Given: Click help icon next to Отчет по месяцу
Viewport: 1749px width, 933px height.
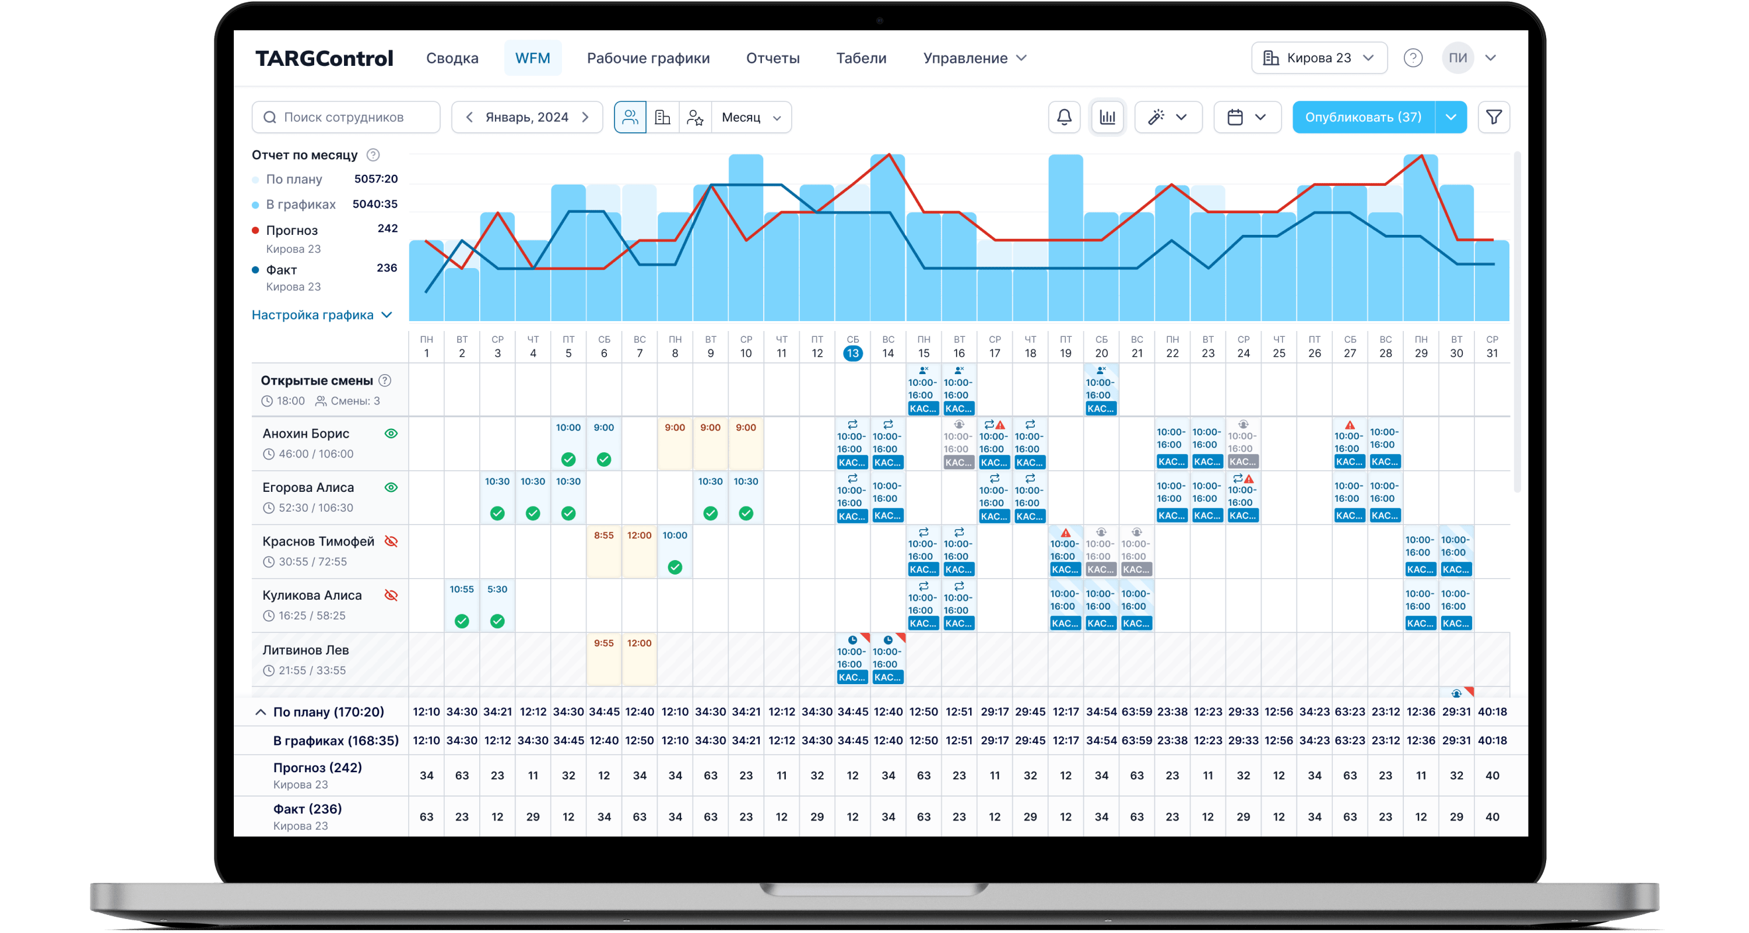Looking at the screenshot, I should [373, 154].
